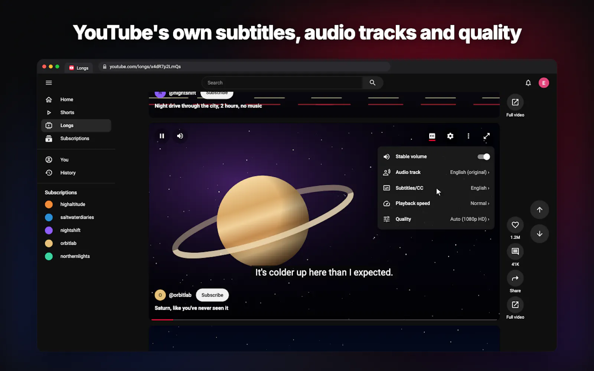Screen dimensions: 594x371
Task: Open the Playback speed submenu
Action: [x=436, y=203]
